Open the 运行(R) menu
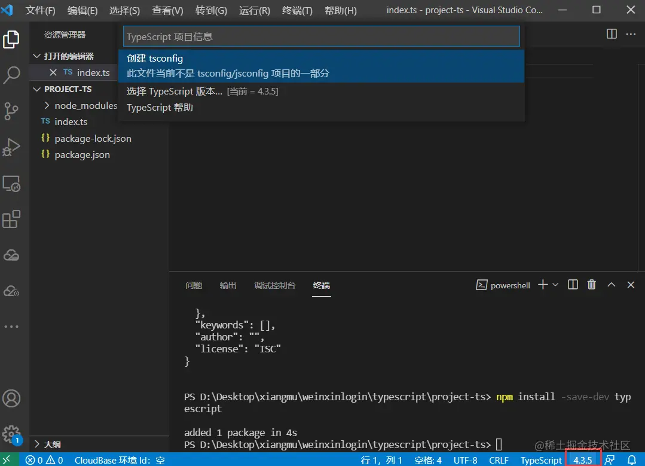Viewport: 645px width, 466px height. [253, 10]
